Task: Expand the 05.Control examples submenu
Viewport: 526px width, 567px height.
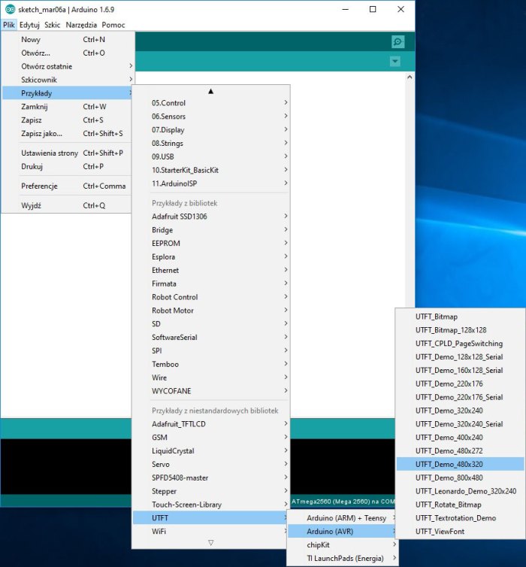Action: [x=211, y=103]
